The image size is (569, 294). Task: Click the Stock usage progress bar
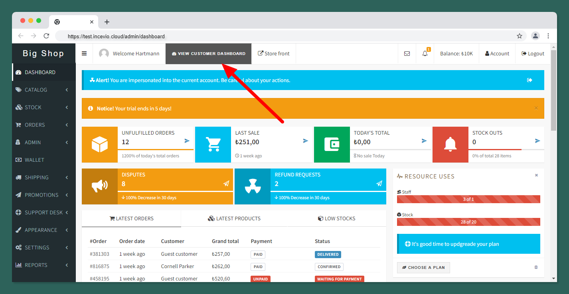468,222
